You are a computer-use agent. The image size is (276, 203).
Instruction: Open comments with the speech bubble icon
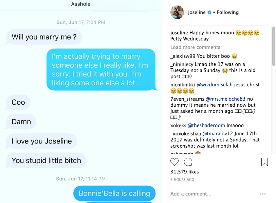188,162
